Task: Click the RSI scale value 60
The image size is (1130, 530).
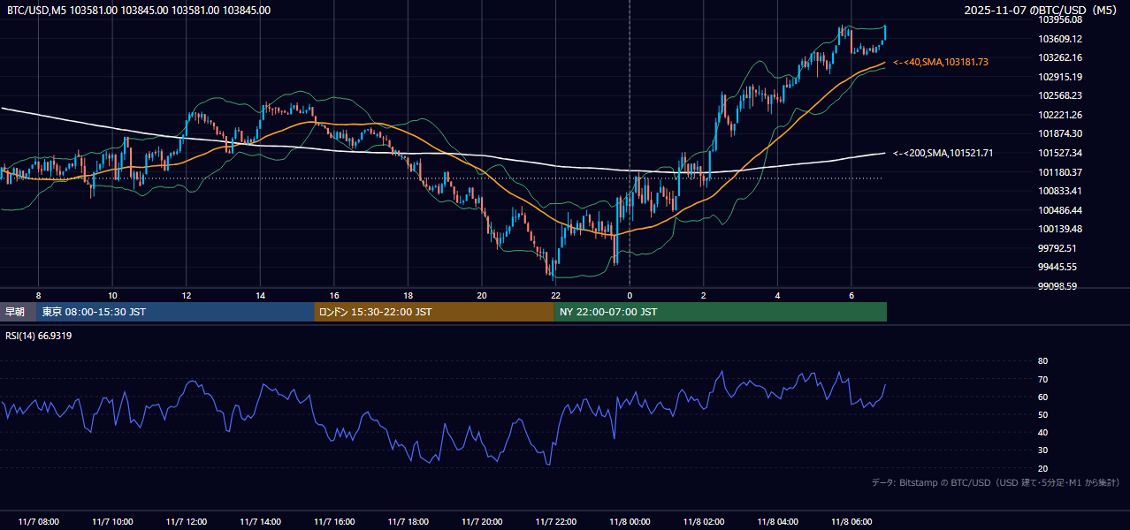Action: (1042, 397)
